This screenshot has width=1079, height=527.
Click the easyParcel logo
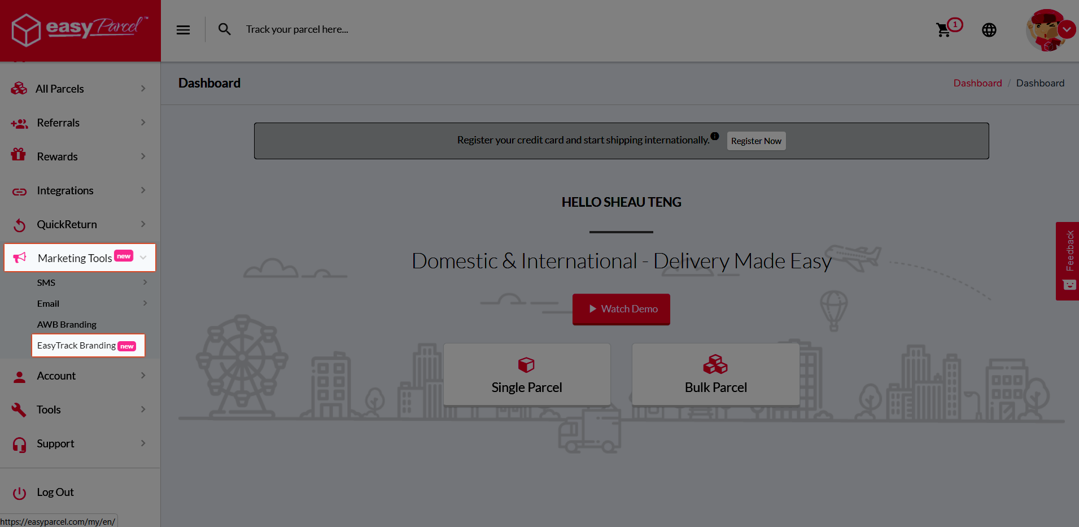(80, 29)
